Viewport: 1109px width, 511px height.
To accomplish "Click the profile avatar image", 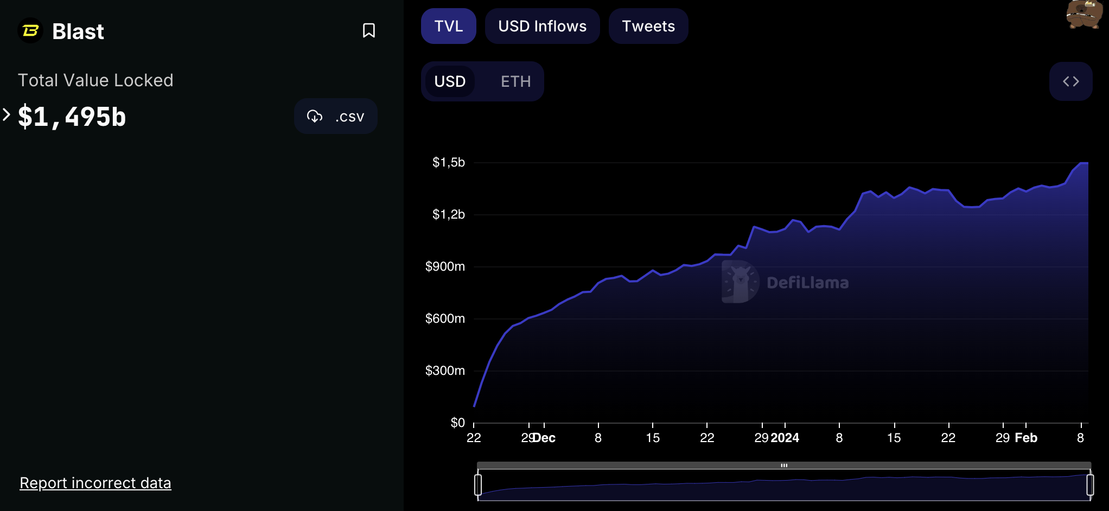I will pos(1083,14).
